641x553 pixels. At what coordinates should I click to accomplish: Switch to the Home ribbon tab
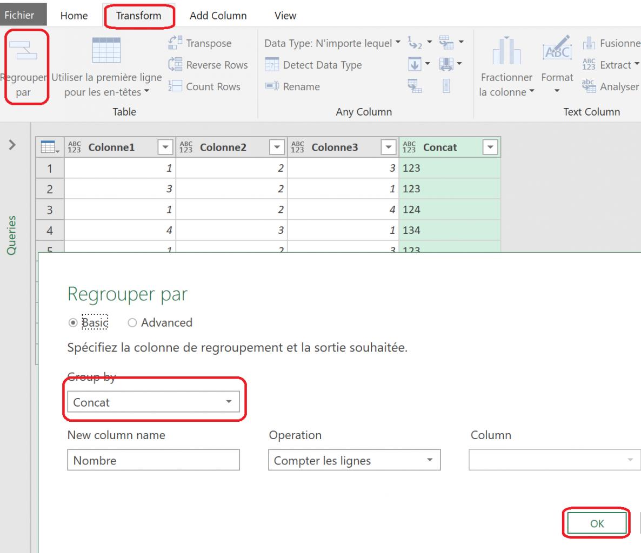point(74,16)
